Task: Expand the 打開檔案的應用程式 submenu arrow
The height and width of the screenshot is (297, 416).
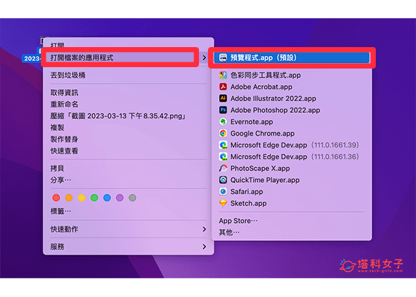Action: pos(204,57)
